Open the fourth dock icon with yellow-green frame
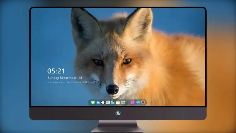 pos(108,103)
